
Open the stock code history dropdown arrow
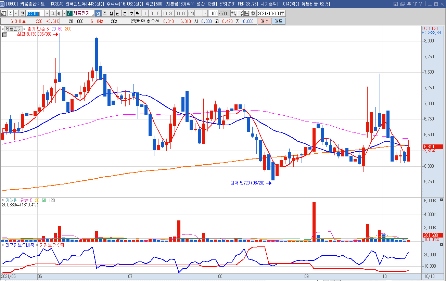coord(47,13)
